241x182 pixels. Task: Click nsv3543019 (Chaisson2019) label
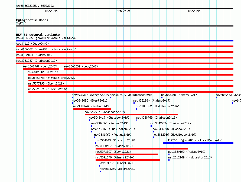pyautogui.click(x=109, y=118)
